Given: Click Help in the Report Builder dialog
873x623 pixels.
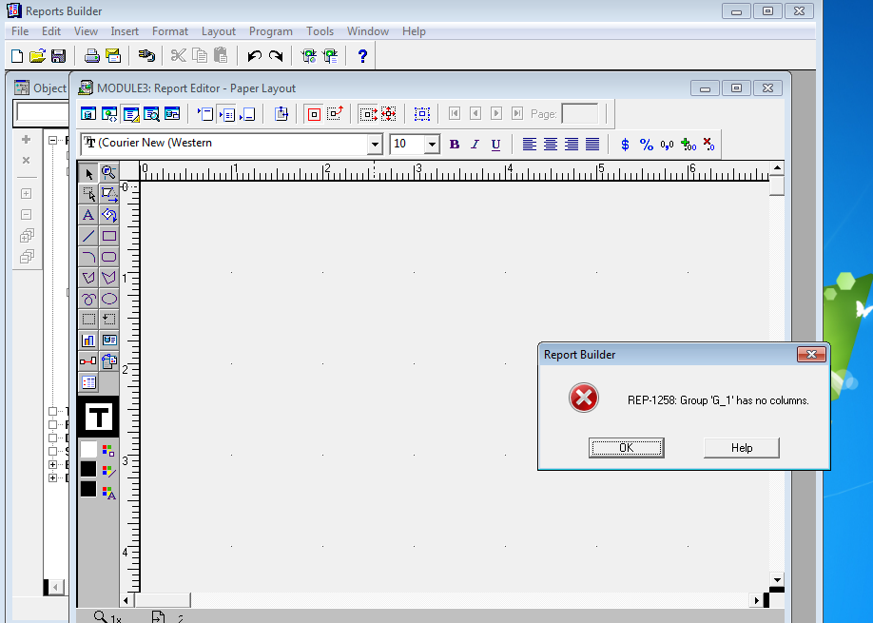Looking at the screenshot, I should pyautogui.click(x=742, y=448).
